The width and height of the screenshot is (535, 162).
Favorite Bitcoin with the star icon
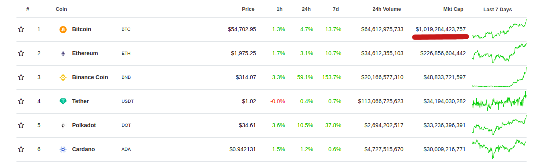(21, 29)
